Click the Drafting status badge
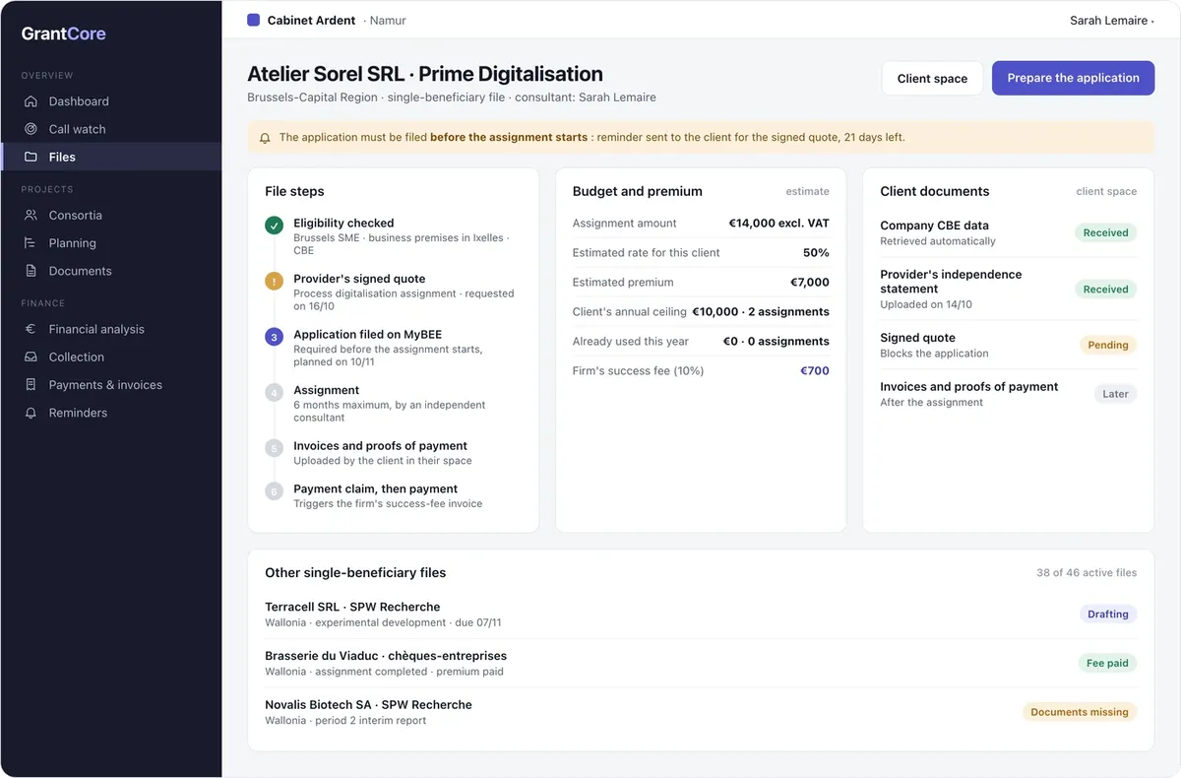Image resolution: width=1181 pixels, height=778 pixels. tap(1107, 615)
